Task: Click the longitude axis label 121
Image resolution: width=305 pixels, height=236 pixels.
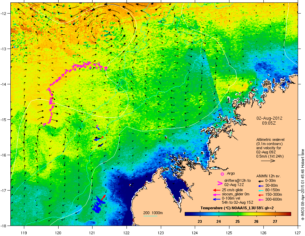Action: click(x=92, y=233)
